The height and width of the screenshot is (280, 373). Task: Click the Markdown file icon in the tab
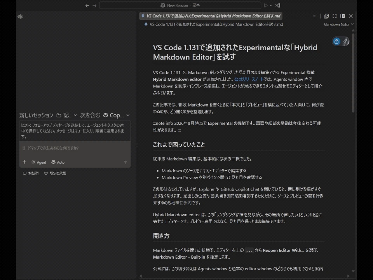pyautogui.click(x=143, y=16)
